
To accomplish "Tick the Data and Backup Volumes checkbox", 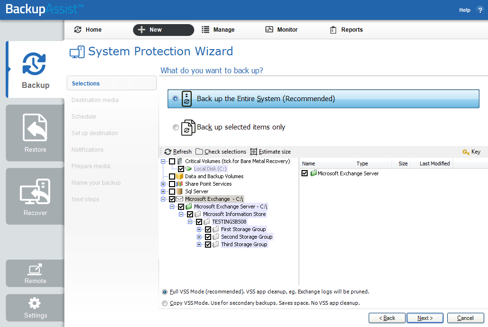I will 172,176.
